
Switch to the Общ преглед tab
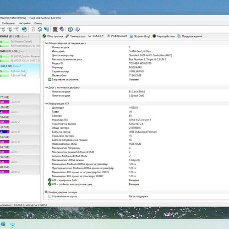[x=53, y=36]
